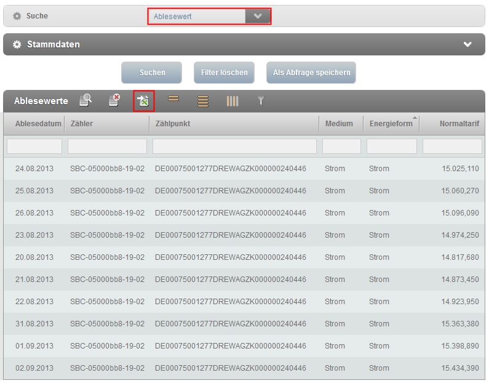Sort by Energieform column header
Viewport: 489px width, 383px height.
(x=391, y=124)
